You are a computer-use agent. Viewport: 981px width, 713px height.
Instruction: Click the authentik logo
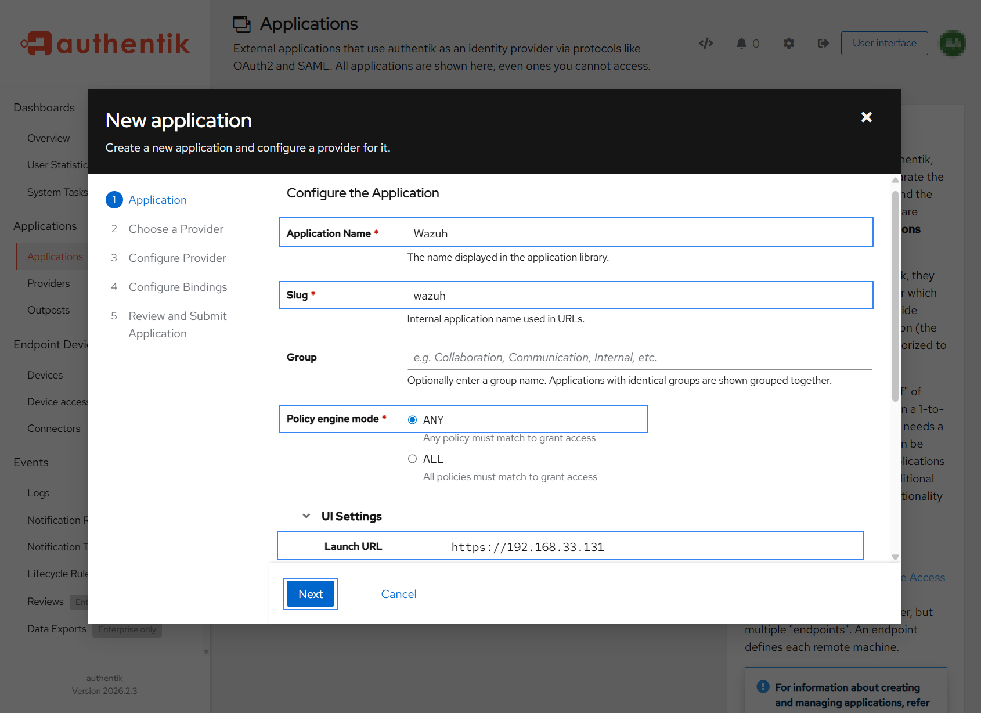[105, 44]
